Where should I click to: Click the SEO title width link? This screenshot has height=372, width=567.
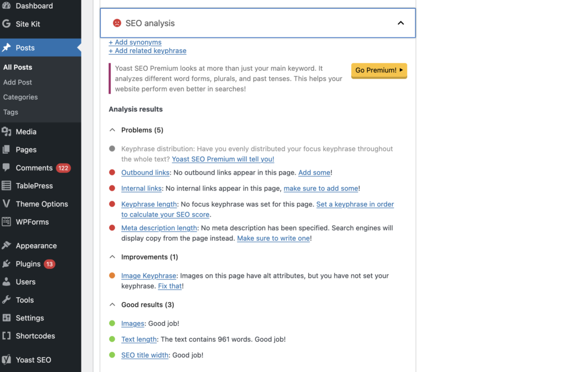click(145, 355)
